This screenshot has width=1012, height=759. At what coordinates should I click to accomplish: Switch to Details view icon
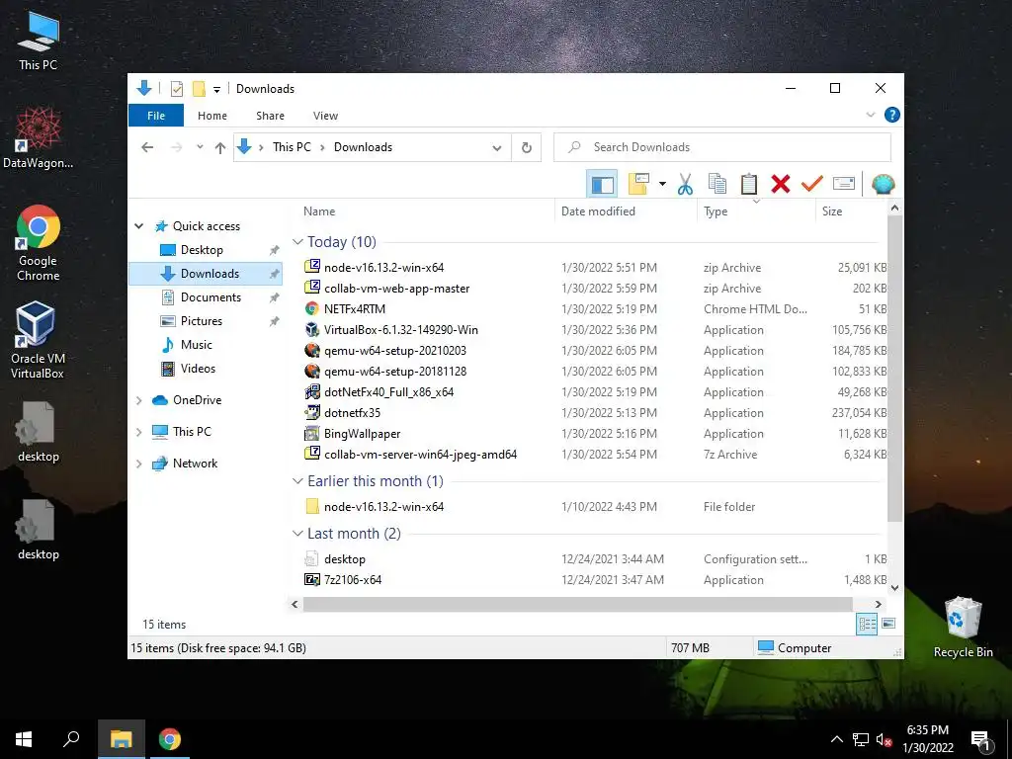pyautogui.click(x=867, y=624)
